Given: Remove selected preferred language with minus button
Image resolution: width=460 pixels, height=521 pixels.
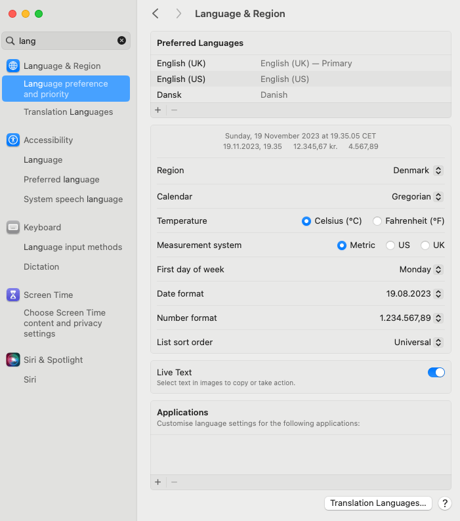Looking at the screenshot, I should point(174,110).
